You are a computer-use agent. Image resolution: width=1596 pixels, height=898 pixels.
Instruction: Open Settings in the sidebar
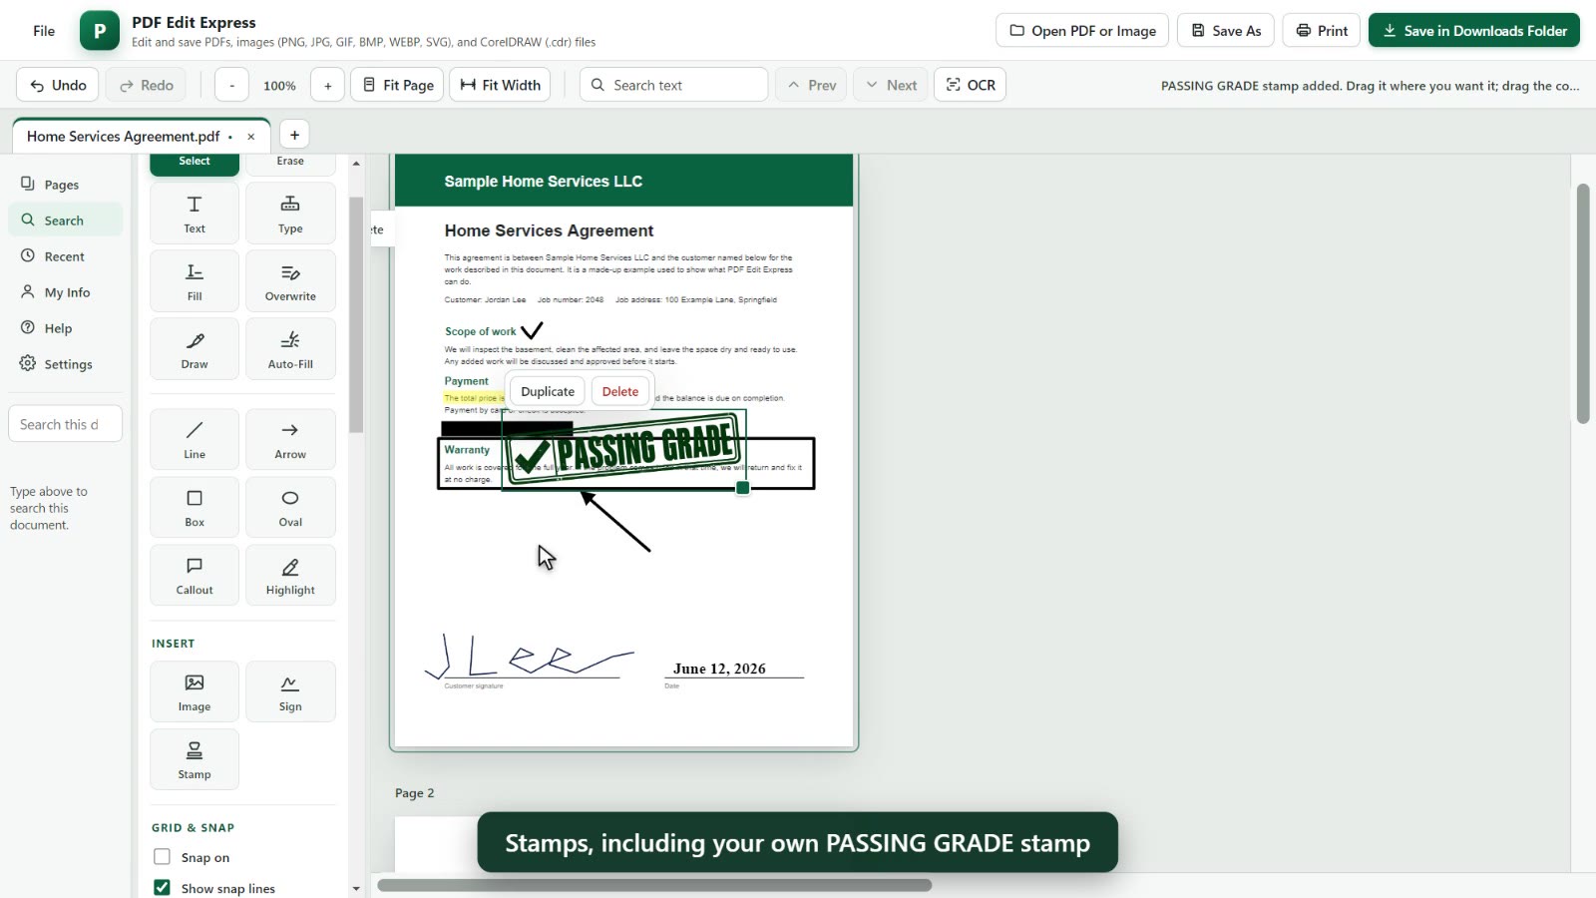tap(65, 364)
